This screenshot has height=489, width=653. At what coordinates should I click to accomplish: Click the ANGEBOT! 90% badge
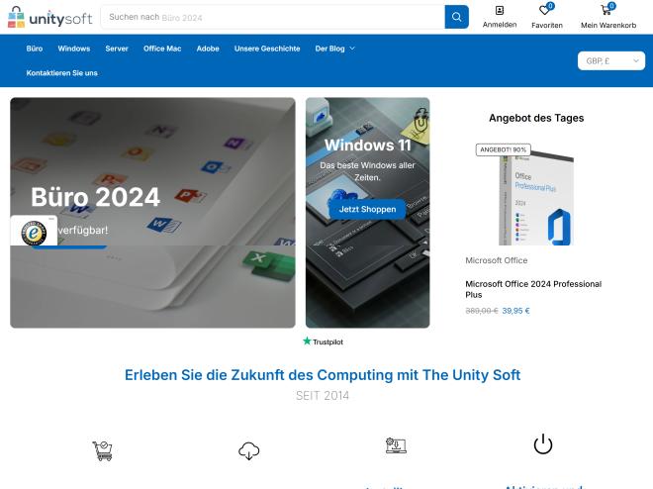[x=503, y=149]
